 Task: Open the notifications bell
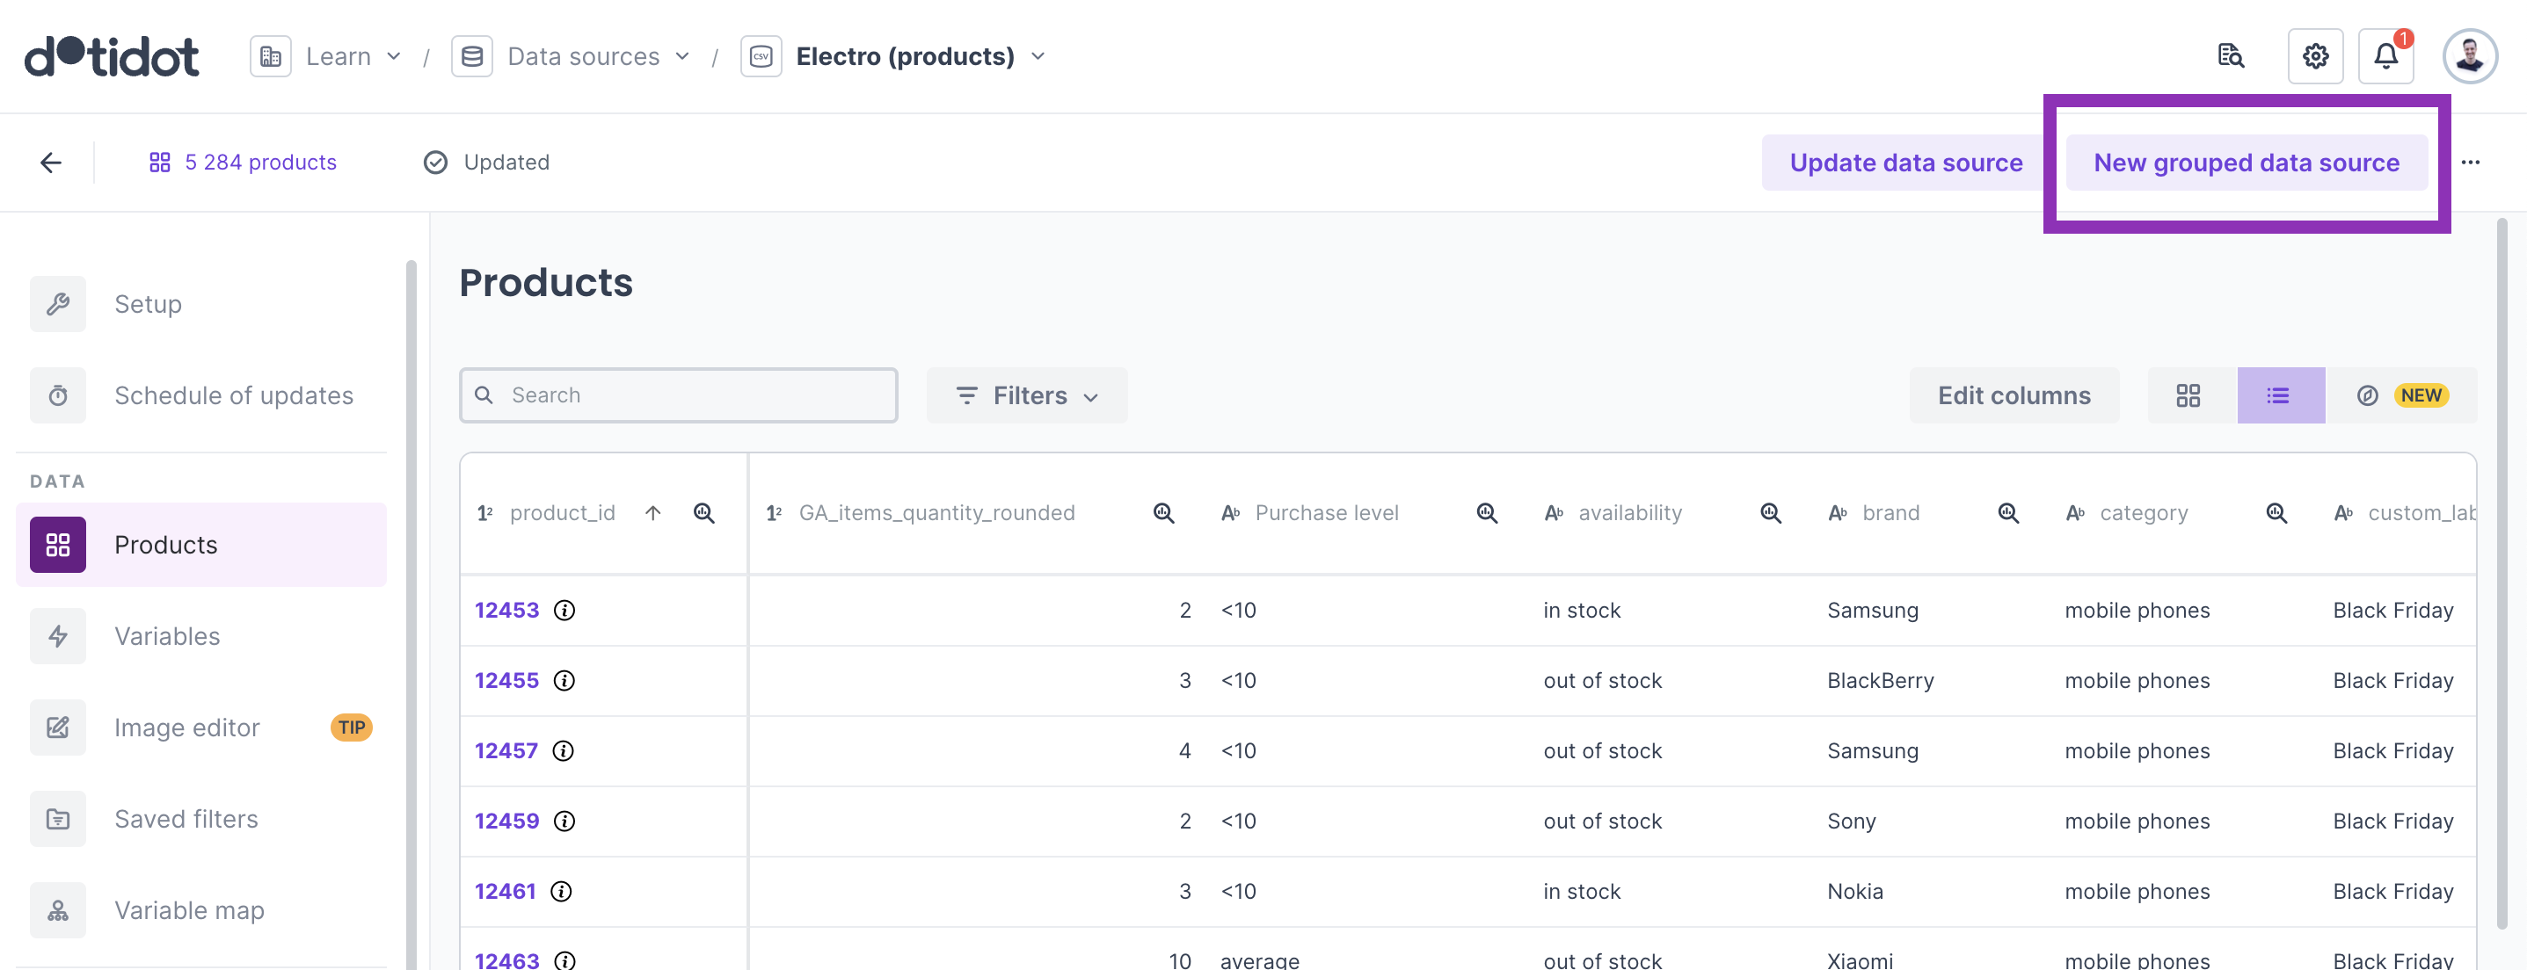point(2385,56)
